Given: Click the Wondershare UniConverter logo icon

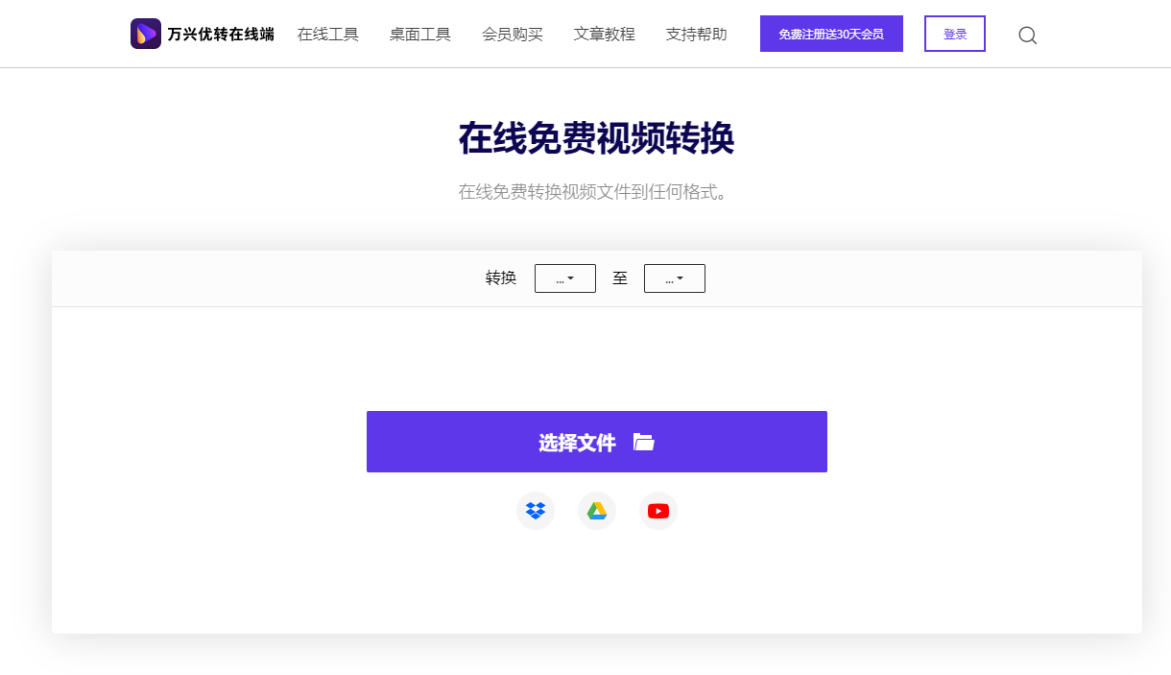Looking at the screenshot, I should (x=146, y=34).
